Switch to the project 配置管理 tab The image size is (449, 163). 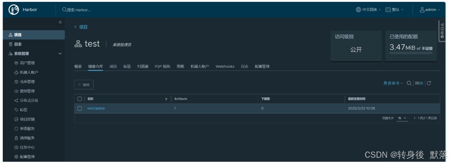pos(262,66)
